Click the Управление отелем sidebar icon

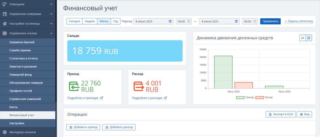(4, 33)
